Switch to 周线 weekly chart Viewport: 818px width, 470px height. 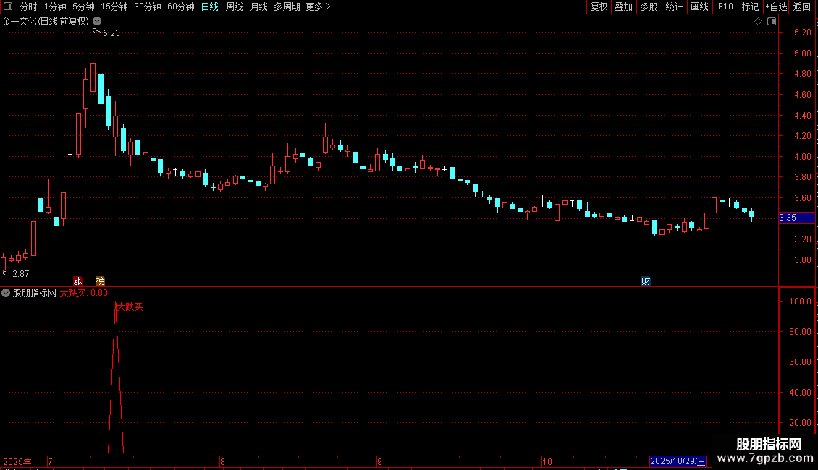click(235, 7)
